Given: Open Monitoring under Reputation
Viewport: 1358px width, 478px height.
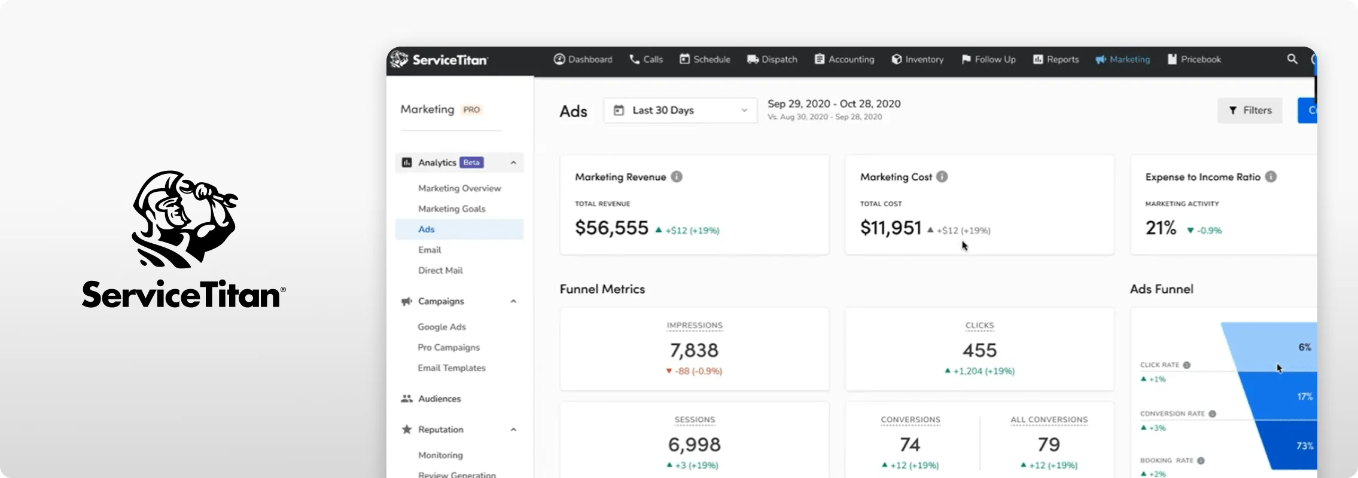Looking at the screenshot, I should pos(440,455).
